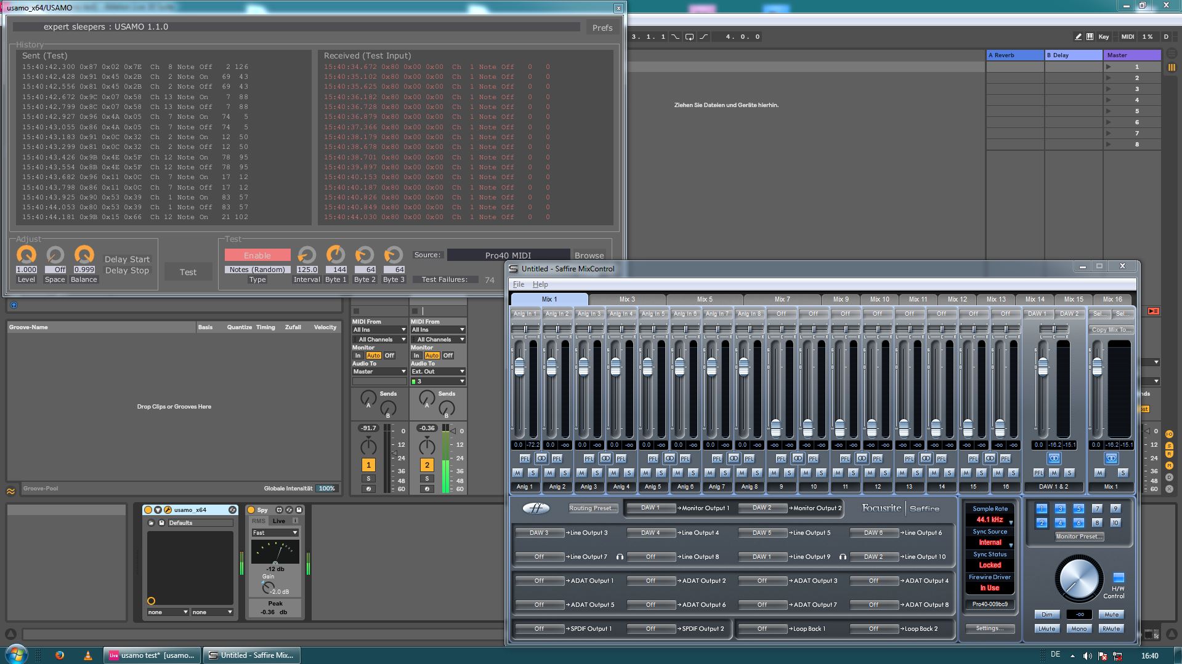Viewport: 1182px width, 664px height.
Task: Click punch-in switch in Ableton transport
Action: (676, 37)
